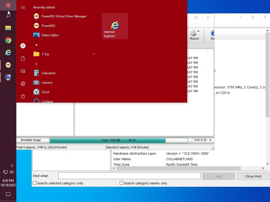Open Pictures icon in Start menu
The width and height of the screenshot is (270, 202).
[23, 71]
